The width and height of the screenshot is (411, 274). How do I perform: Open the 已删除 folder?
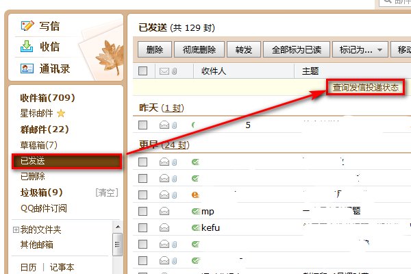pyautogui.click(x=33, y=176)
